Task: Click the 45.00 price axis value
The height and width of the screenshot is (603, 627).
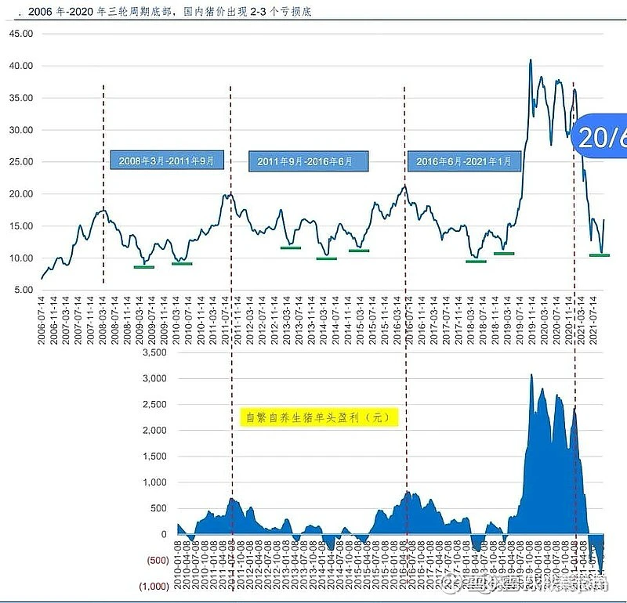Action: [21, 34]
